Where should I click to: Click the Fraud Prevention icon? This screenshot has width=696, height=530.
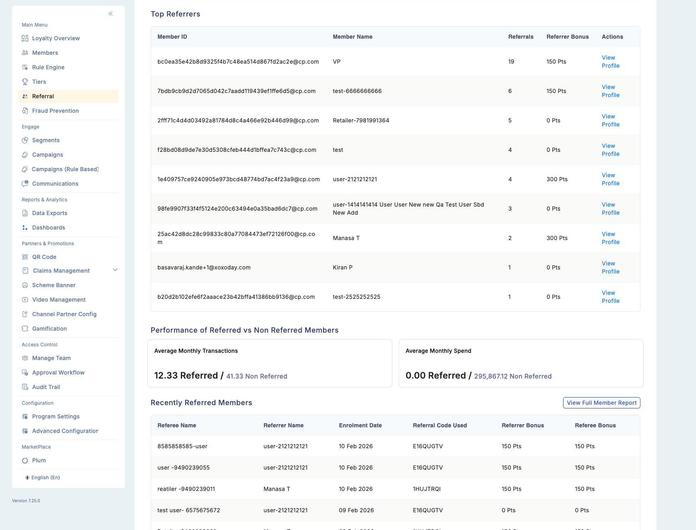point(25,111)
